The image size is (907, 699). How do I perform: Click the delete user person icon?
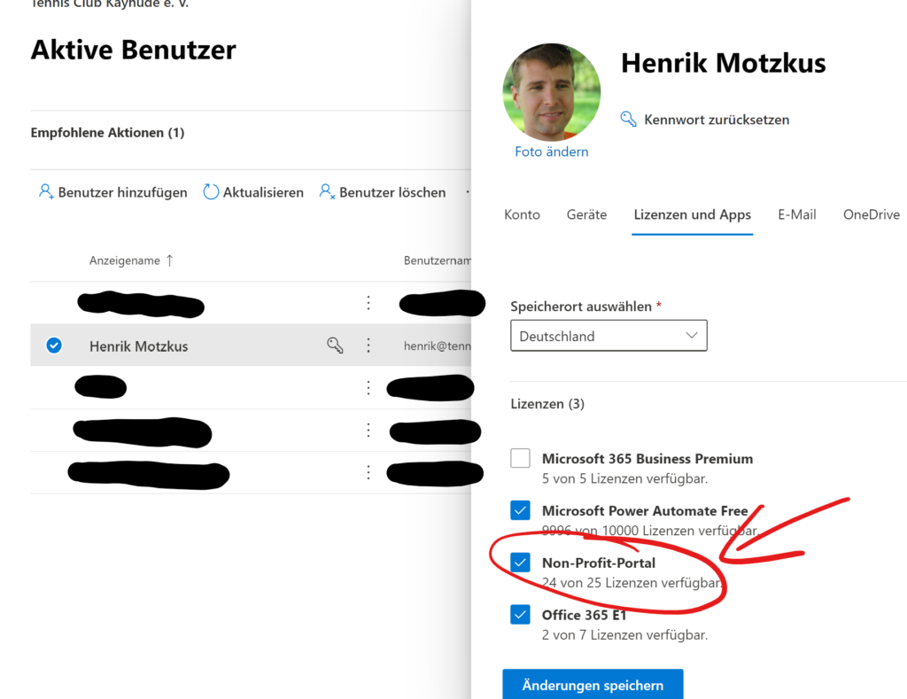click(327, 191)
